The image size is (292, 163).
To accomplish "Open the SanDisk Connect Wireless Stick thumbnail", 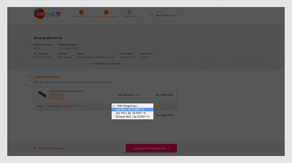I will click(x=42, y=94).
